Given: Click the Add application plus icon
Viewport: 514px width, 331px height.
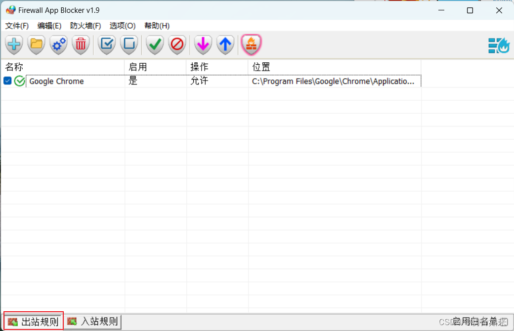Looking at the screenshot, I should click(14, 44).
